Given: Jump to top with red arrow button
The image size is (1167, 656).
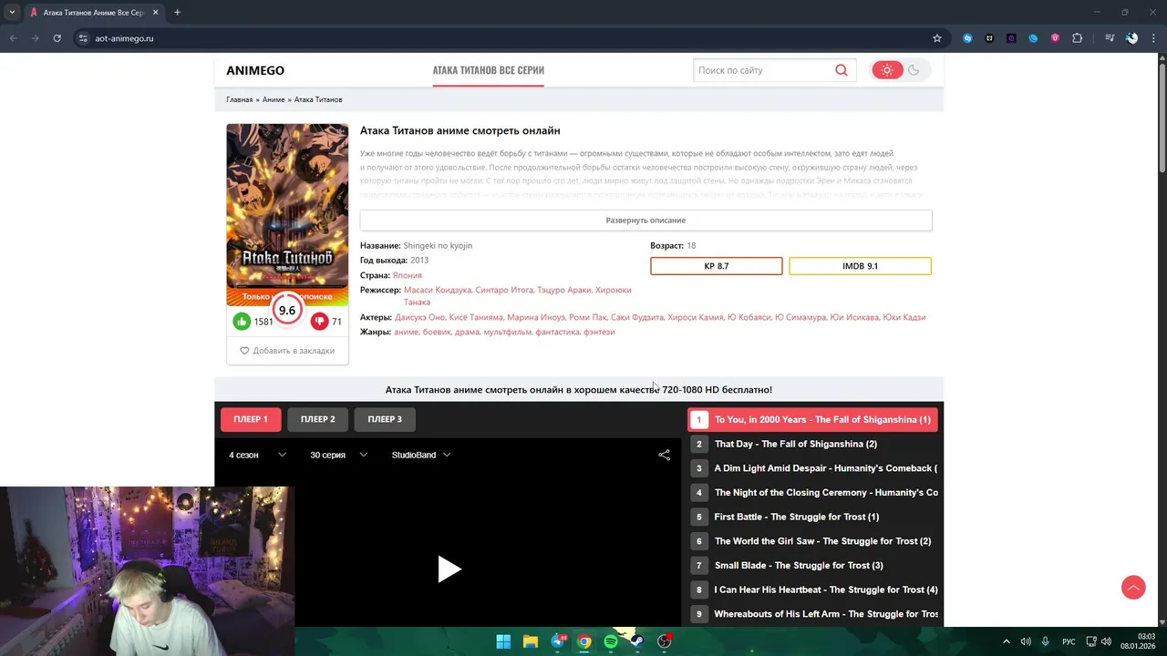Looking at the screenshot, I should click(1133, 588).
